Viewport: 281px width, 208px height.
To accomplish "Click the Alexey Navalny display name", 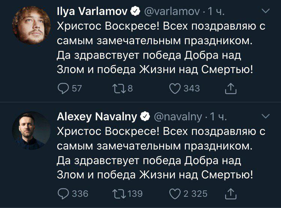I will 97,117.
